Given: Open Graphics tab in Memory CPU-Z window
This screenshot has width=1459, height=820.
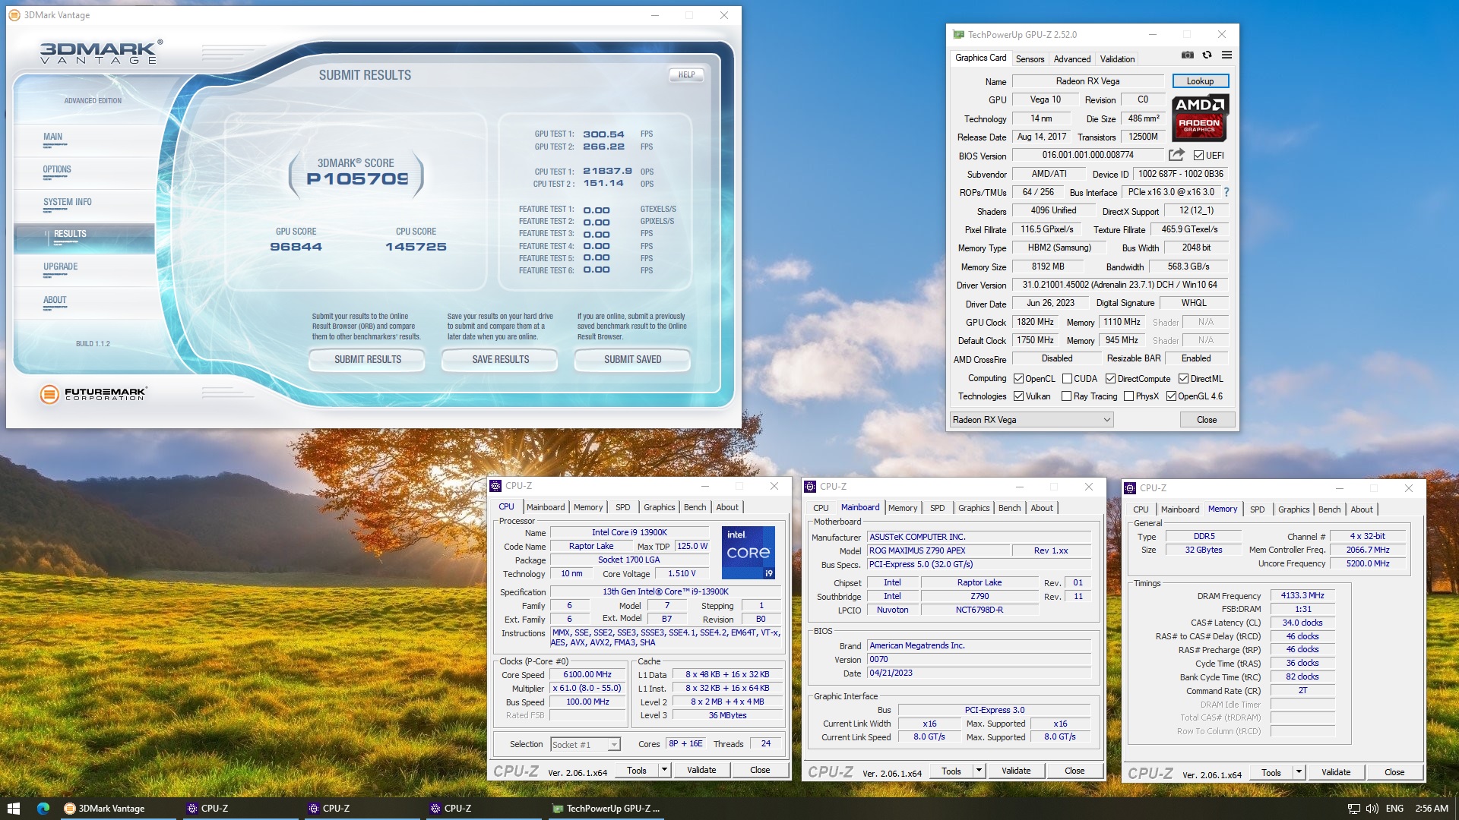Looking at the screenshot, I should coord(1293,509).
